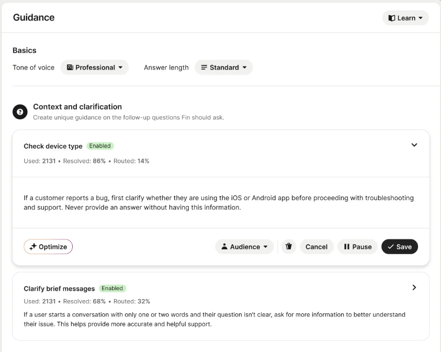Click the sparkle icon on Optimize
The height and width of the screenshot is (352, 441).
(x=33, y=247)
